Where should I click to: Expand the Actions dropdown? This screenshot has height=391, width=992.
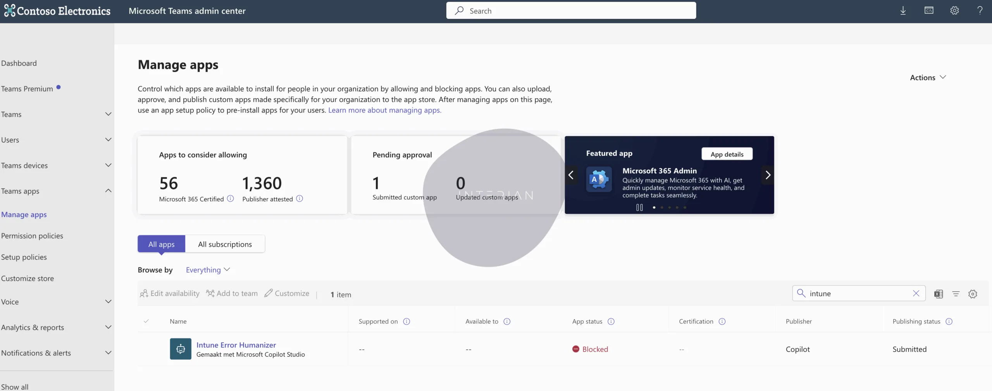(928, 78)
